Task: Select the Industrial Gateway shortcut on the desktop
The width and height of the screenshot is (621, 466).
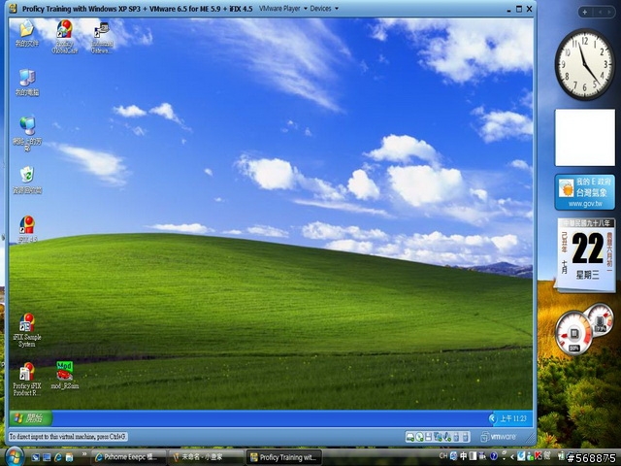Action: coord(102,38)
